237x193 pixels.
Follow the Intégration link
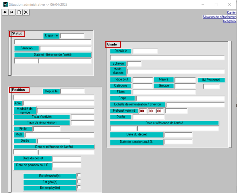tap(230, 21)
